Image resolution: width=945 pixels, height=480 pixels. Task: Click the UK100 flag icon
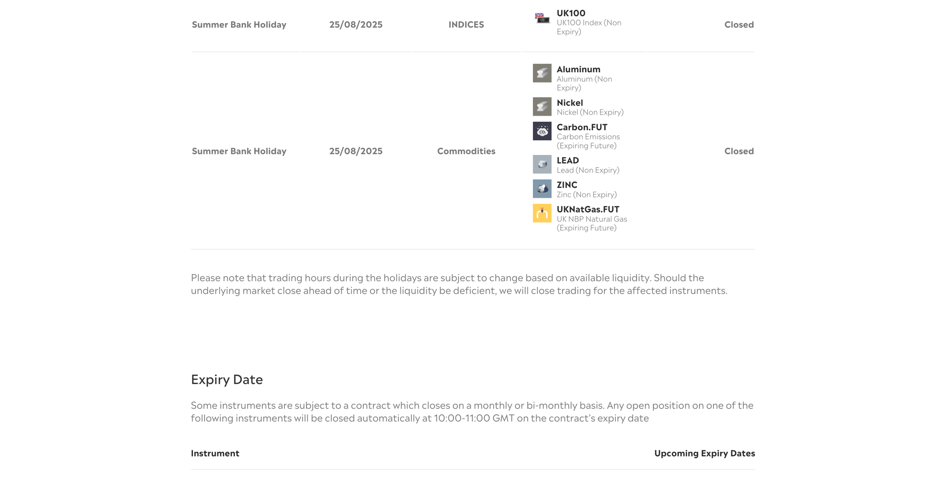542,18
